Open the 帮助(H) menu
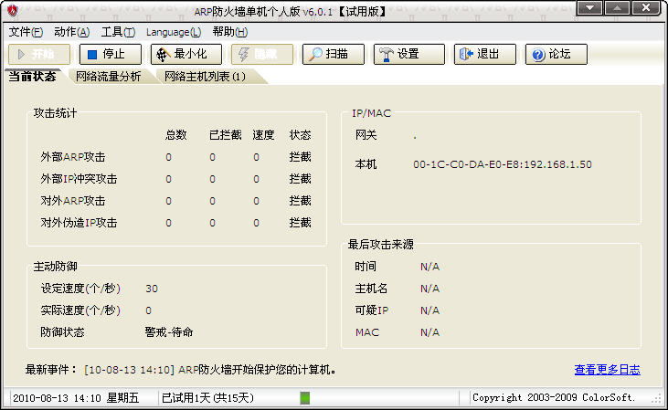Screen dimensions: 668x410 [230, 32]
